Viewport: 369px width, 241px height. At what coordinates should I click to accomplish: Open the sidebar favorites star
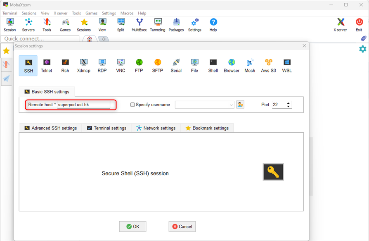pyautogui.click(x=6, y=51)
